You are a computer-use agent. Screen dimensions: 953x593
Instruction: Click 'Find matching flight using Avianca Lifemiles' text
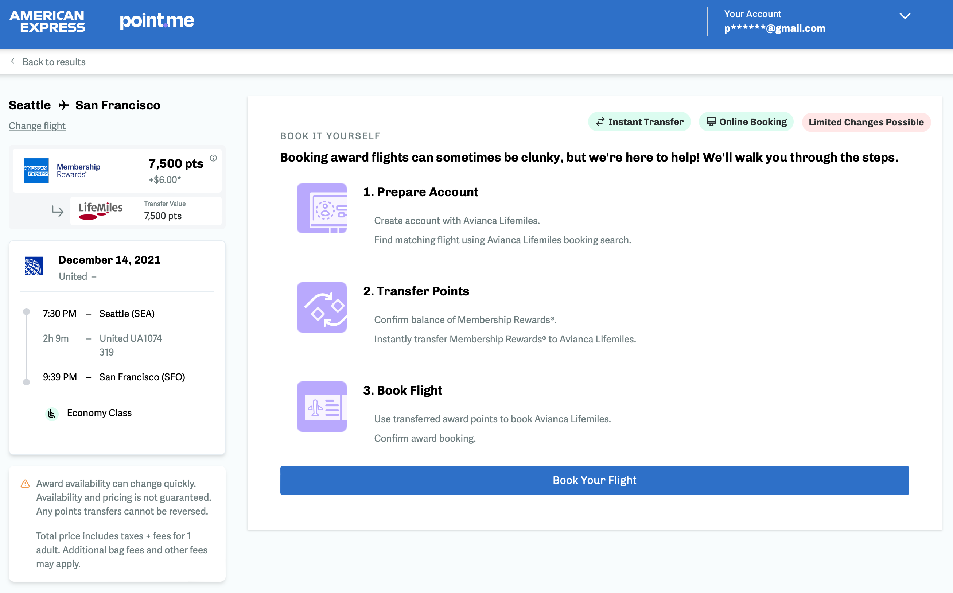(503, 240)
